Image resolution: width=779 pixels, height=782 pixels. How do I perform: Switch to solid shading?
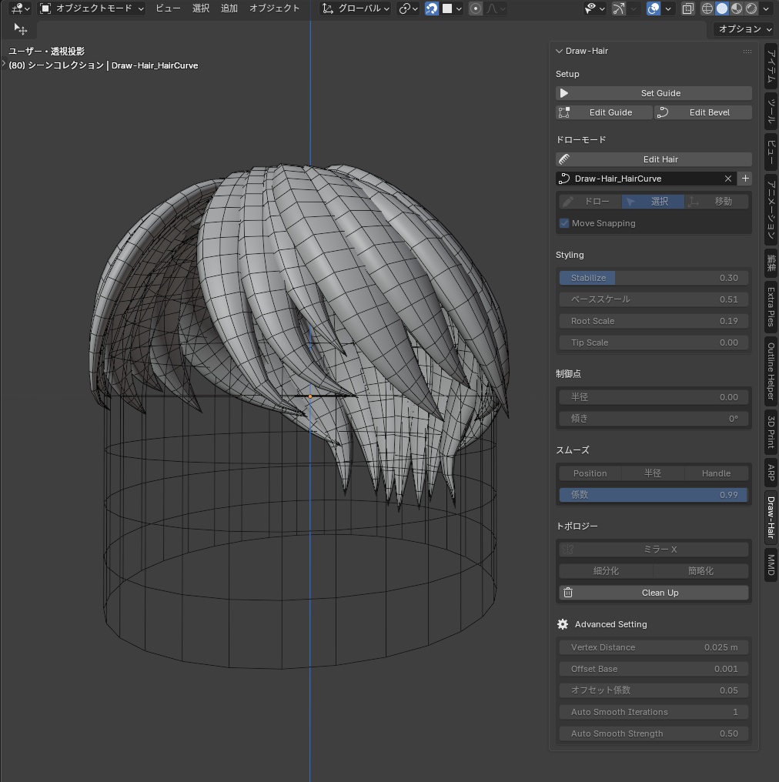721,8
